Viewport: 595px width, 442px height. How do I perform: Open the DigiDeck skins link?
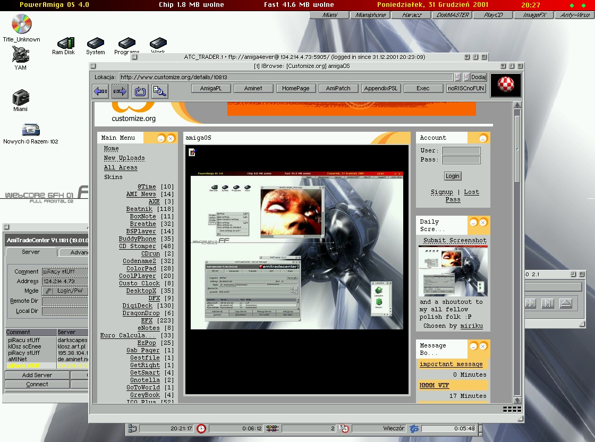pyautogui.click(x=138, y=305)
